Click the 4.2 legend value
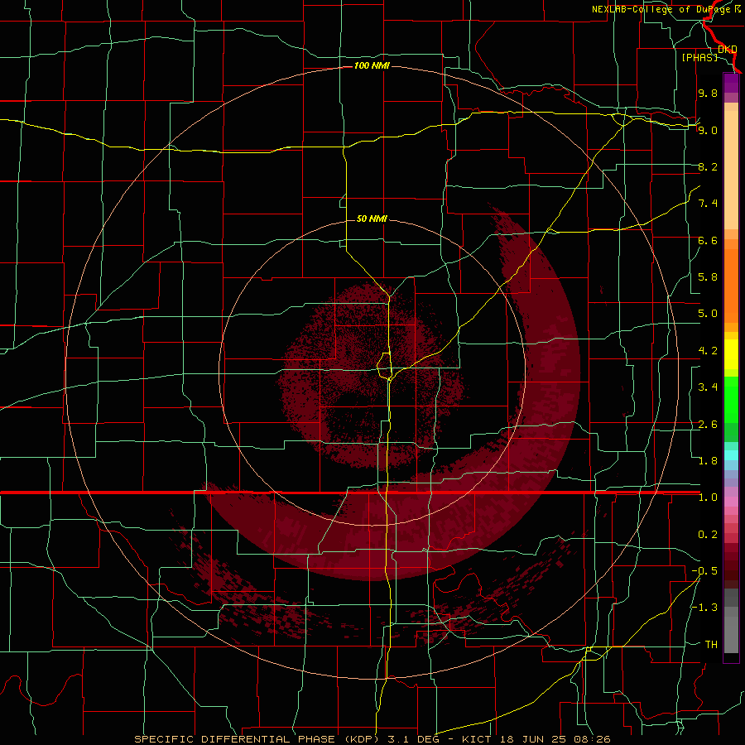Screen dimensions: 745x745 coord(708,351)
